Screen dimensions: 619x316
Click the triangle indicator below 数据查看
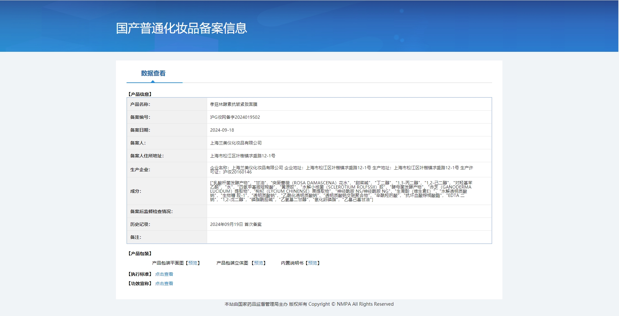pyautogui.click(x=153, y=81)
